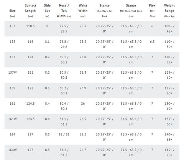The width and height of the screenshot is (184, 160).
Task: Select the 153 size row cell
Action: (12, 26)
